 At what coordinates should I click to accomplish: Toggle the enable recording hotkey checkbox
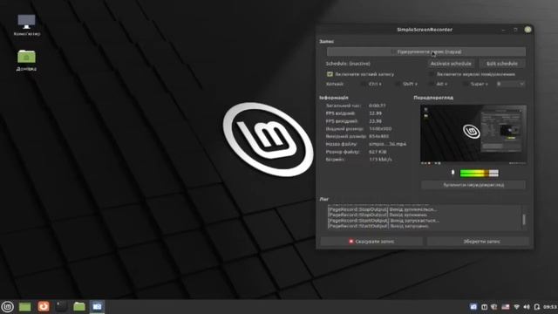coord(330,74)
